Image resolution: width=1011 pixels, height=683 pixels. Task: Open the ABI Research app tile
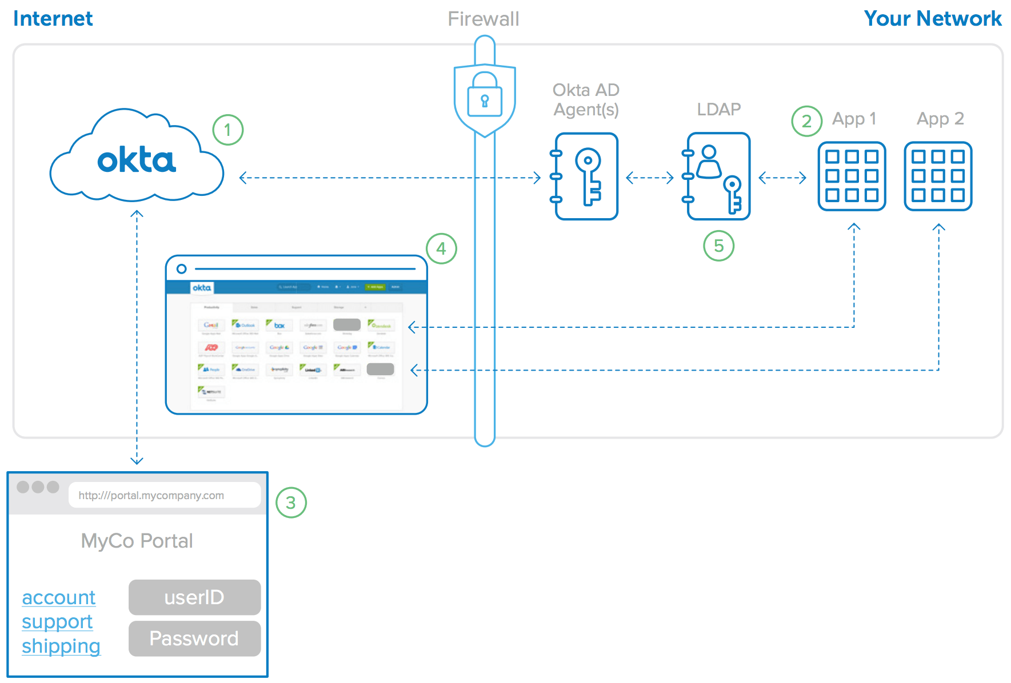click(347, 369)
